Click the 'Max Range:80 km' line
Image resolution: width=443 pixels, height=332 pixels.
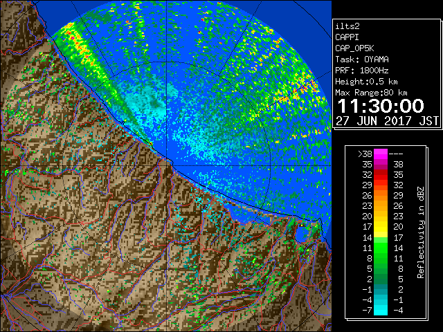tap(371, 93)
